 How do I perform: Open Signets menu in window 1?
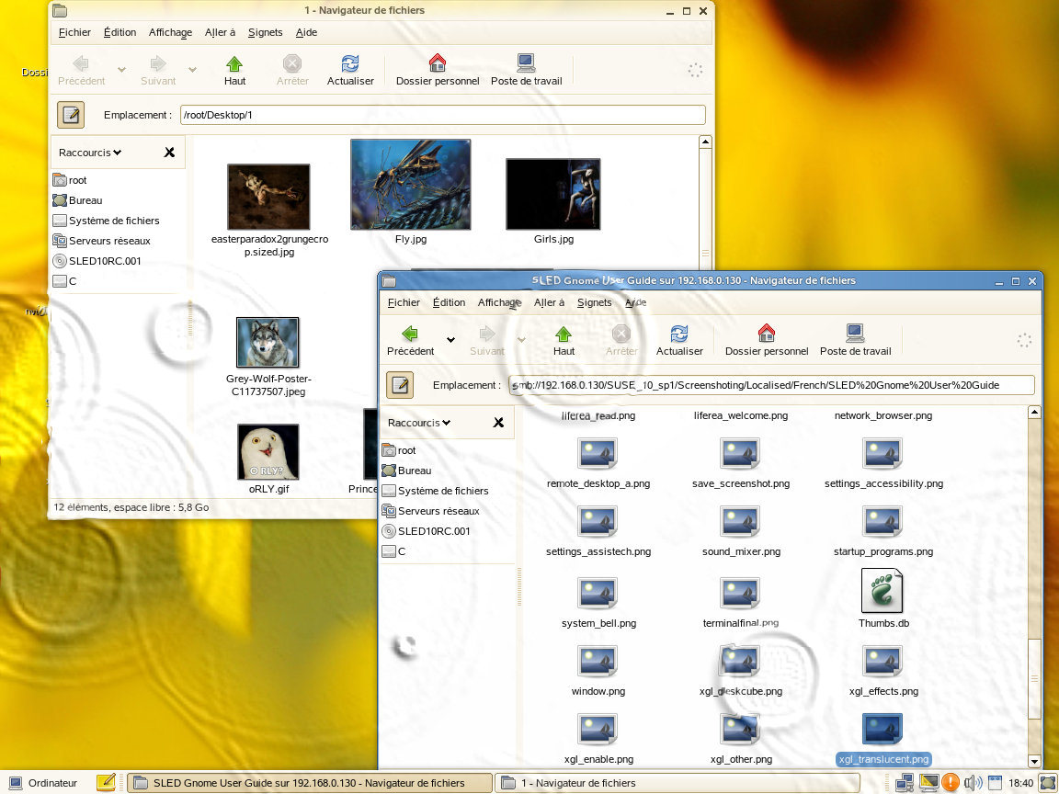click(x=265, y=32)
